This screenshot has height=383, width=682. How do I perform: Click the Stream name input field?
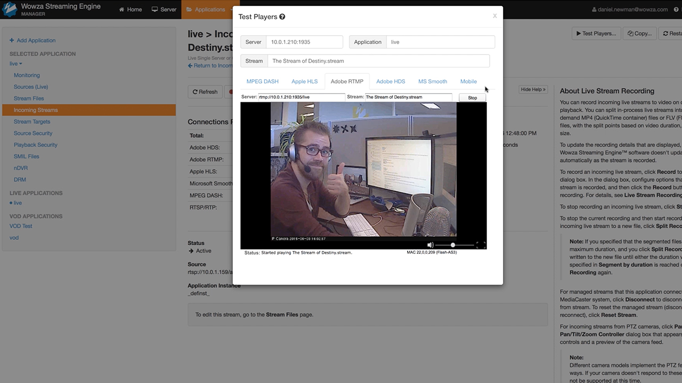tap(378, 61)
